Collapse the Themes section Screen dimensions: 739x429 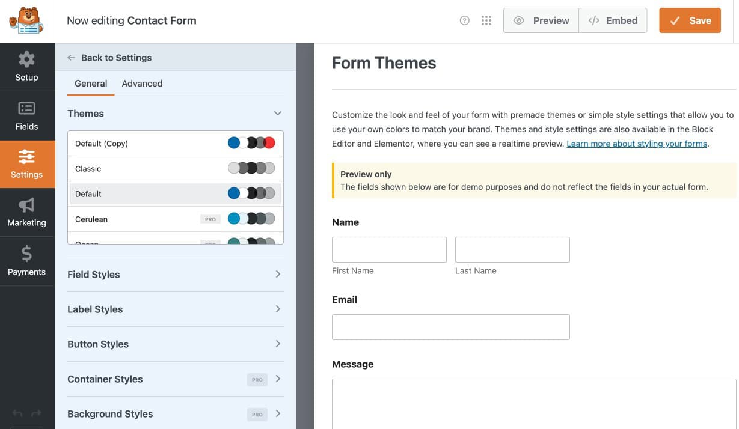pos(175,114)
